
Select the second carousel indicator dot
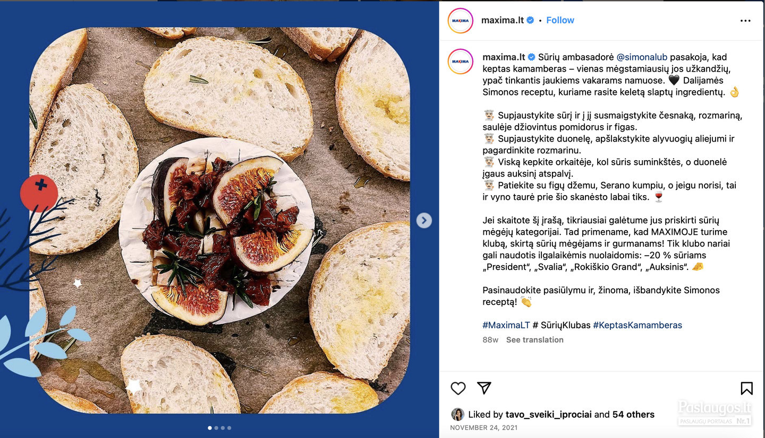point(216,427)
